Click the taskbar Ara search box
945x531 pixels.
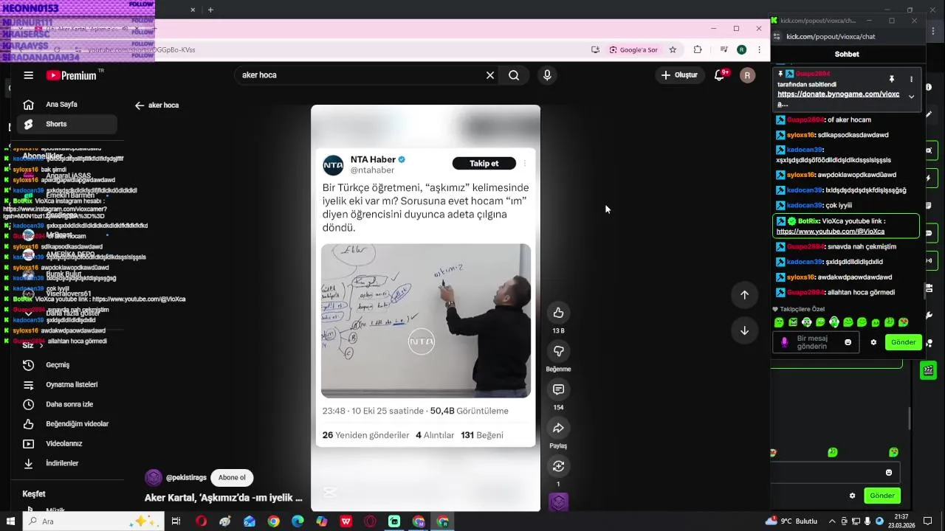tap(94, 521)
